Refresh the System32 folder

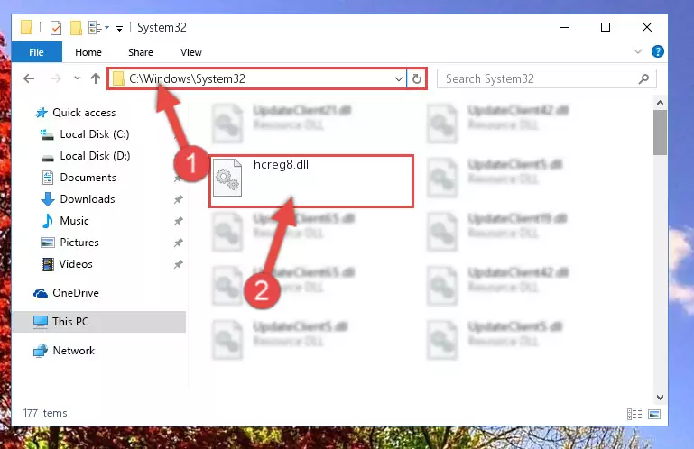coord(416,79)
